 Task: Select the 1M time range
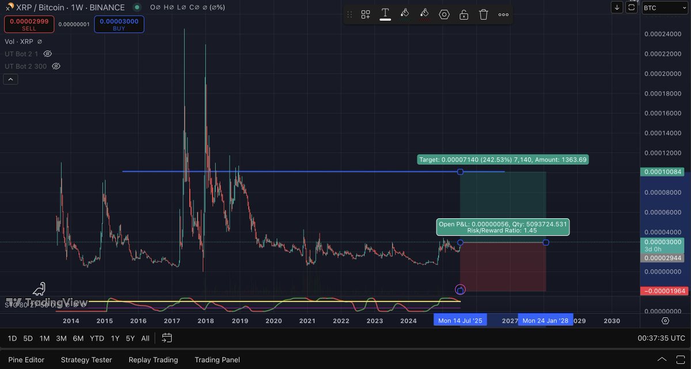click(x=44, y=338)
